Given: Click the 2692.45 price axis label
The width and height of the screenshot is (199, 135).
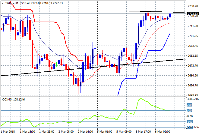Looking at the screenshot, I should click(x=193, y=46).
